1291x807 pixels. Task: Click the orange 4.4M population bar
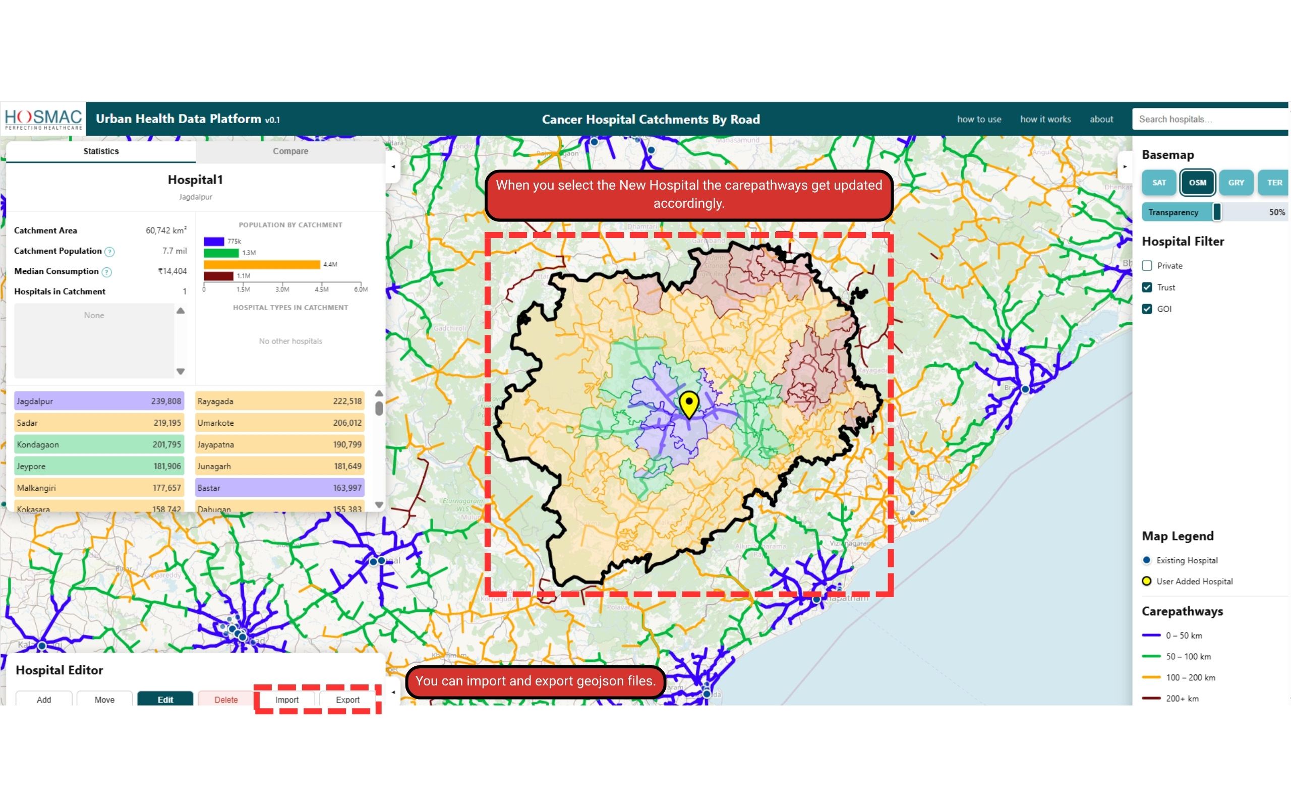262,264
